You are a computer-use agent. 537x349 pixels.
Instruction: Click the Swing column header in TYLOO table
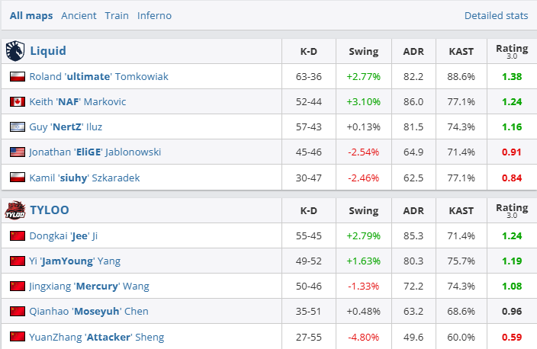(363, 210)
